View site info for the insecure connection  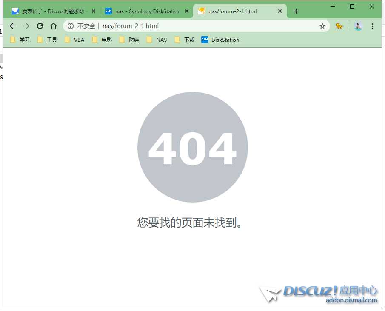click(x=71, y=26)
